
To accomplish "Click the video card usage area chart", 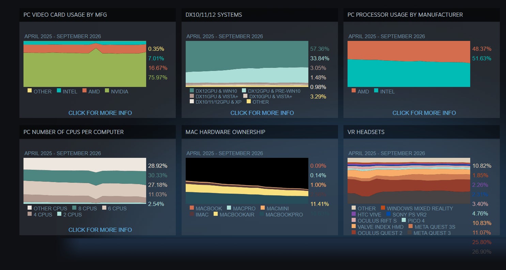I will pyautogui.click(x=85, y=64).
